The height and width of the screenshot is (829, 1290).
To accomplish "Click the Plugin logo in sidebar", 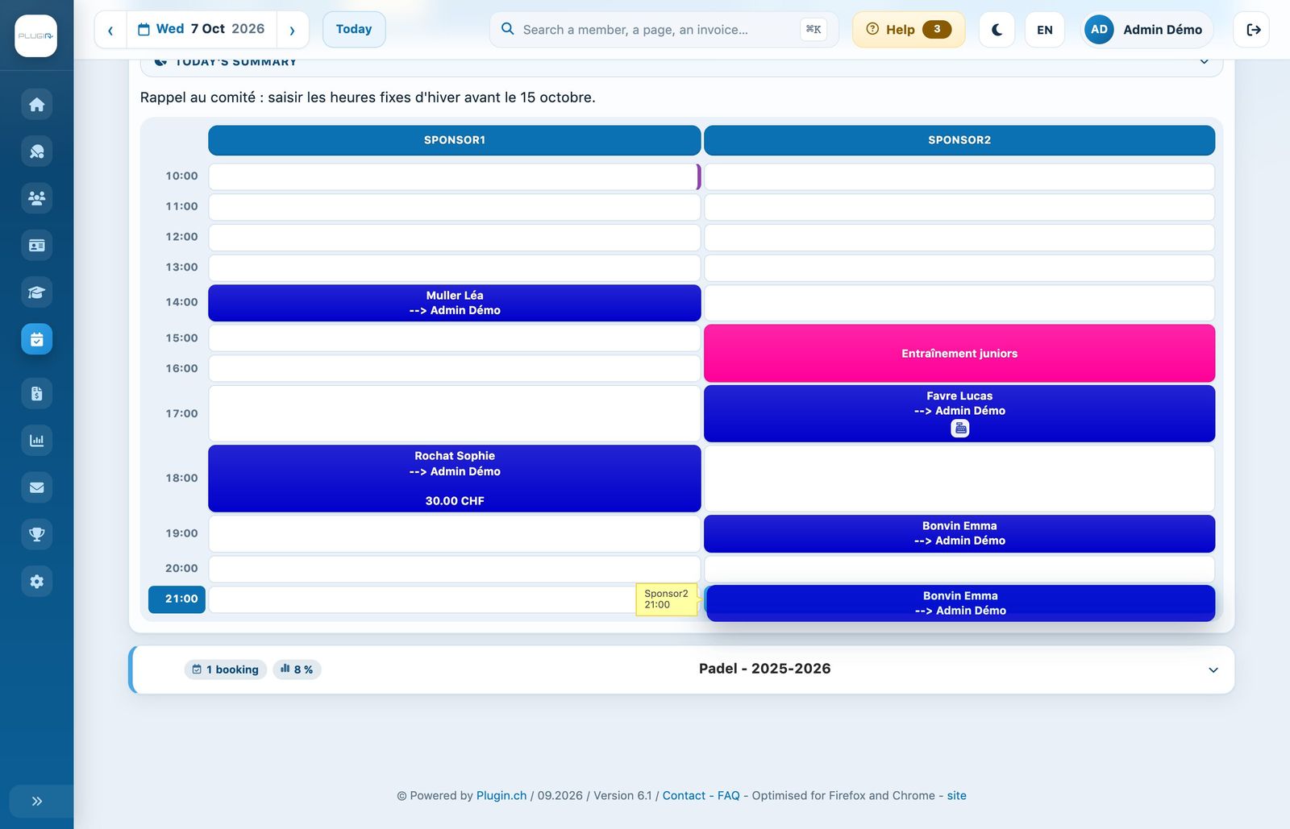I will [36, 36].
